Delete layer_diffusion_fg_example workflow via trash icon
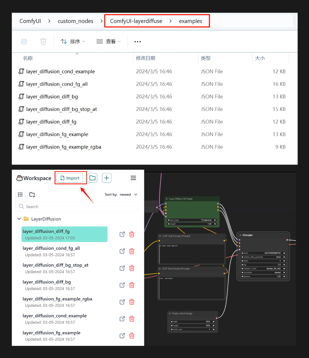 132,336
